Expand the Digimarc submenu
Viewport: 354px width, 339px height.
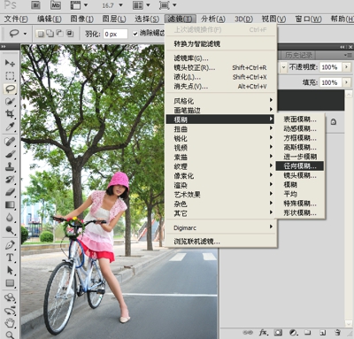(x=219, y=227)
